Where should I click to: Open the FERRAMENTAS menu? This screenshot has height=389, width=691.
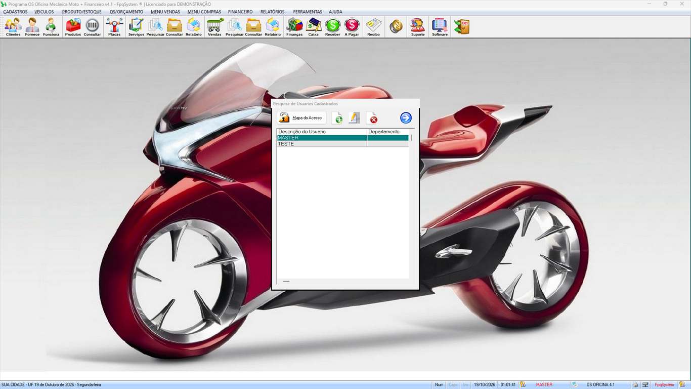308,12
